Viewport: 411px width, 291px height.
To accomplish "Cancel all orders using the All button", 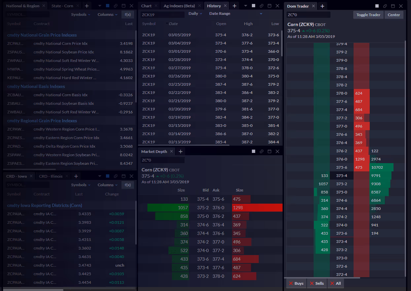I will [335, 283].
